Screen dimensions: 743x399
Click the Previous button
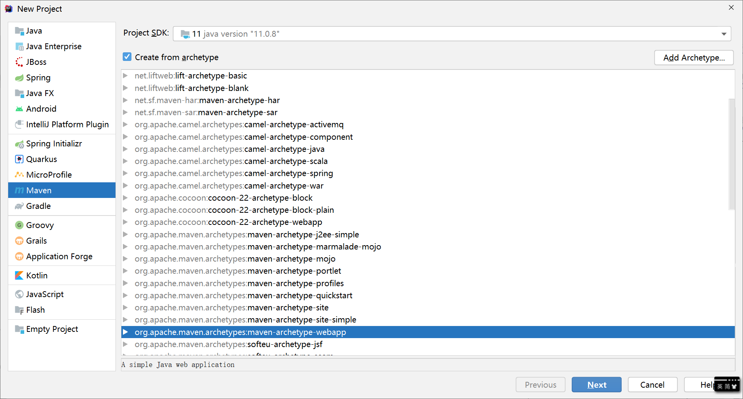[x=540, y=385]
